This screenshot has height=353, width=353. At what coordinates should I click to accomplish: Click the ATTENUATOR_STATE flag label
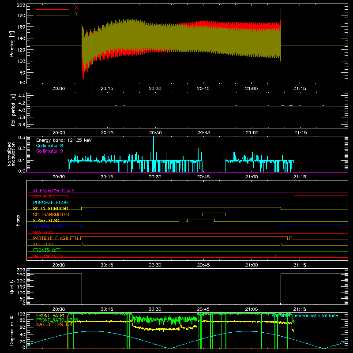point(53,191)
